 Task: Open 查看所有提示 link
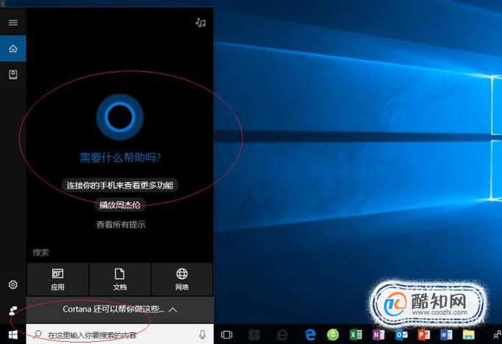coord(121,225)
